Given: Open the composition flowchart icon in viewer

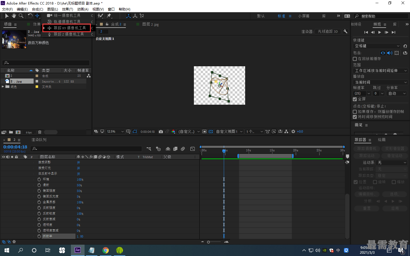Looking at the screenshot, I should (x=286, y=131).
